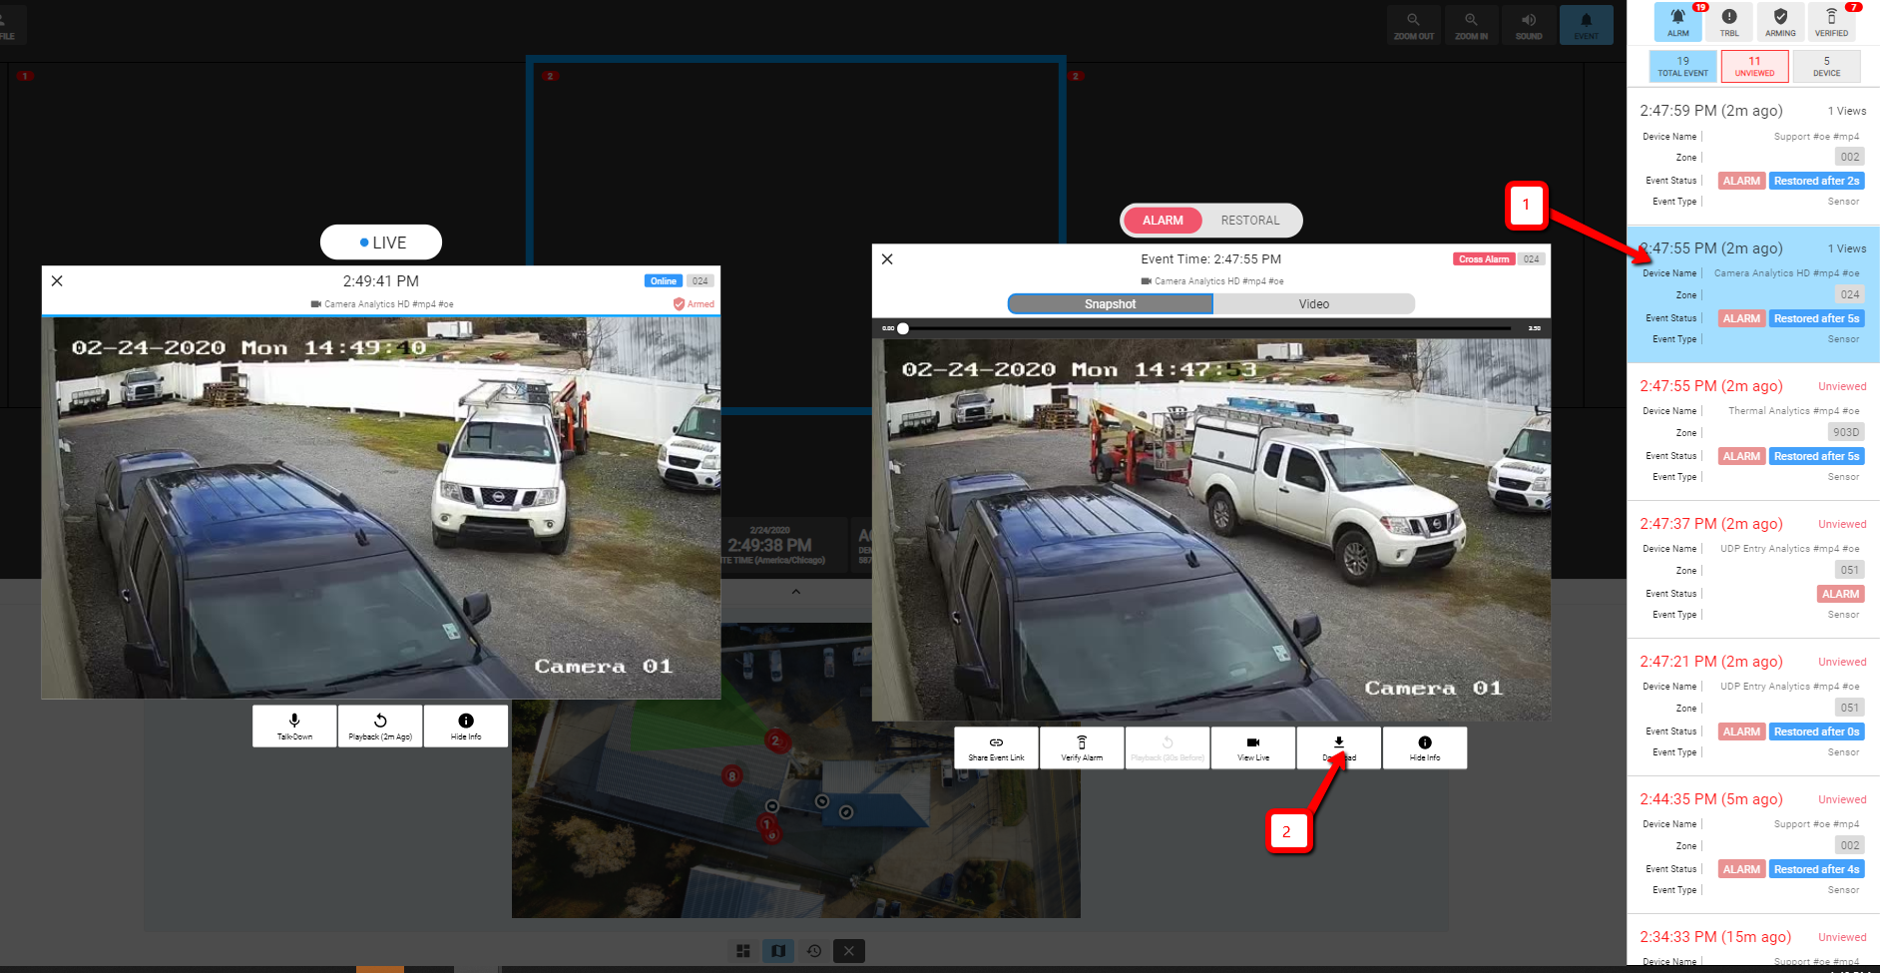The image size is (1880, 973).
Task: Switch to the RESTORAL toggle option
Action: pyautogui.click(x=1250, y=221)
